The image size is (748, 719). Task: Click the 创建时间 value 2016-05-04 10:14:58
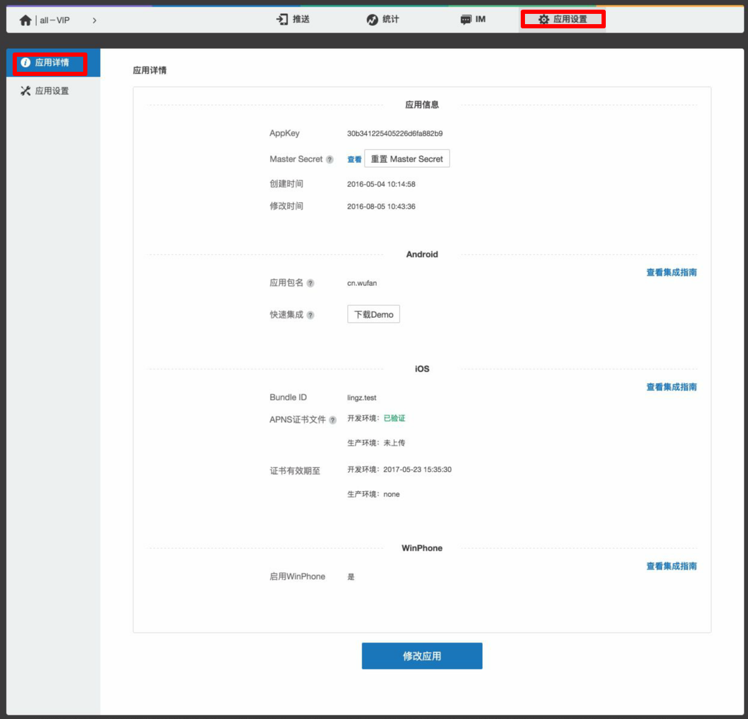[381, 184]
